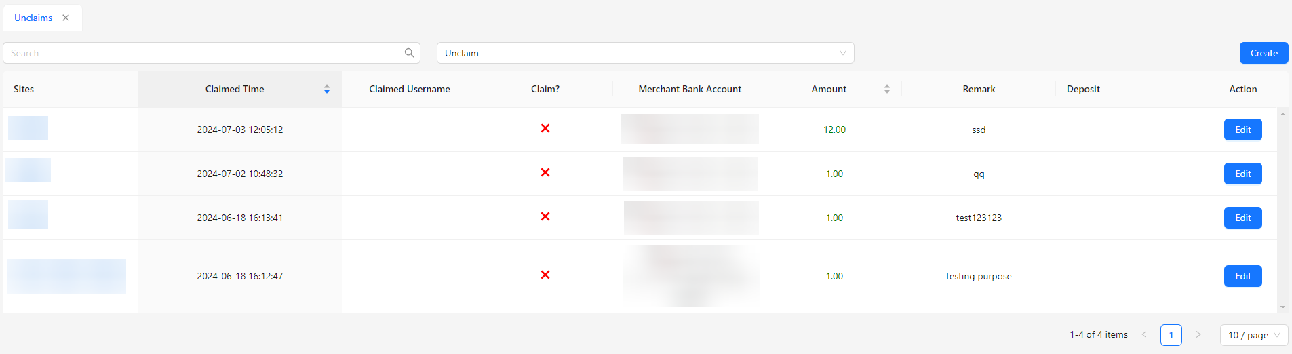Image resolution: width=1292 pixels, height=354 pixels.
Task: Sort by Claimed Time column arrows
Action: 326,89
